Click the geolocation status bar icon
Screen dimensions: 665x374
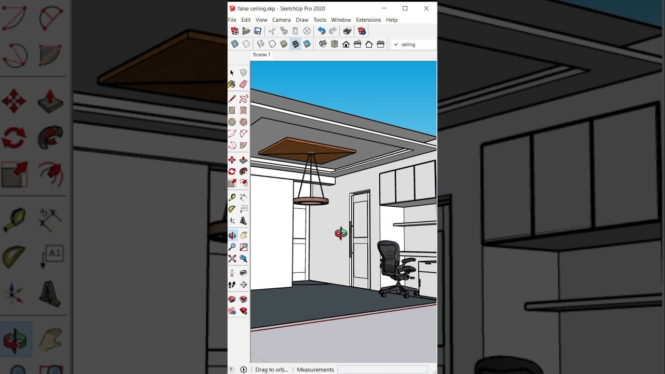pos(232,369)
